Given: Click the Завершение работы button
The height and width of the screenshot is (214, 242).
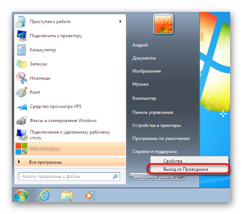Looking at the screenshot, I should [x=153, y=176].
